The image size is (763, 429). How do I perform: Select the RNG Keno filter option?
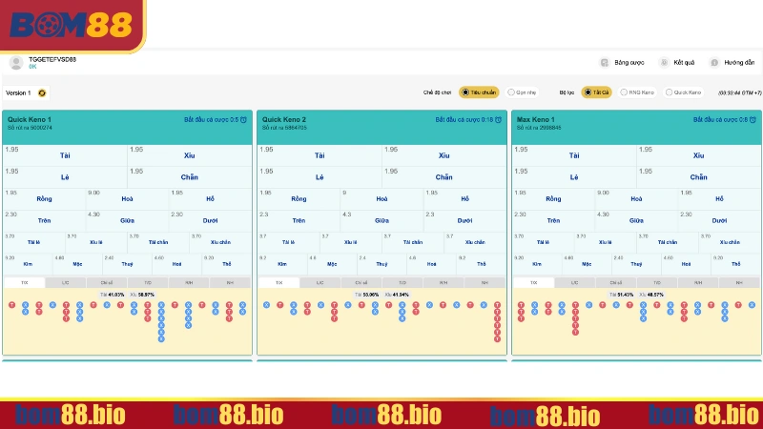[637, 92]
